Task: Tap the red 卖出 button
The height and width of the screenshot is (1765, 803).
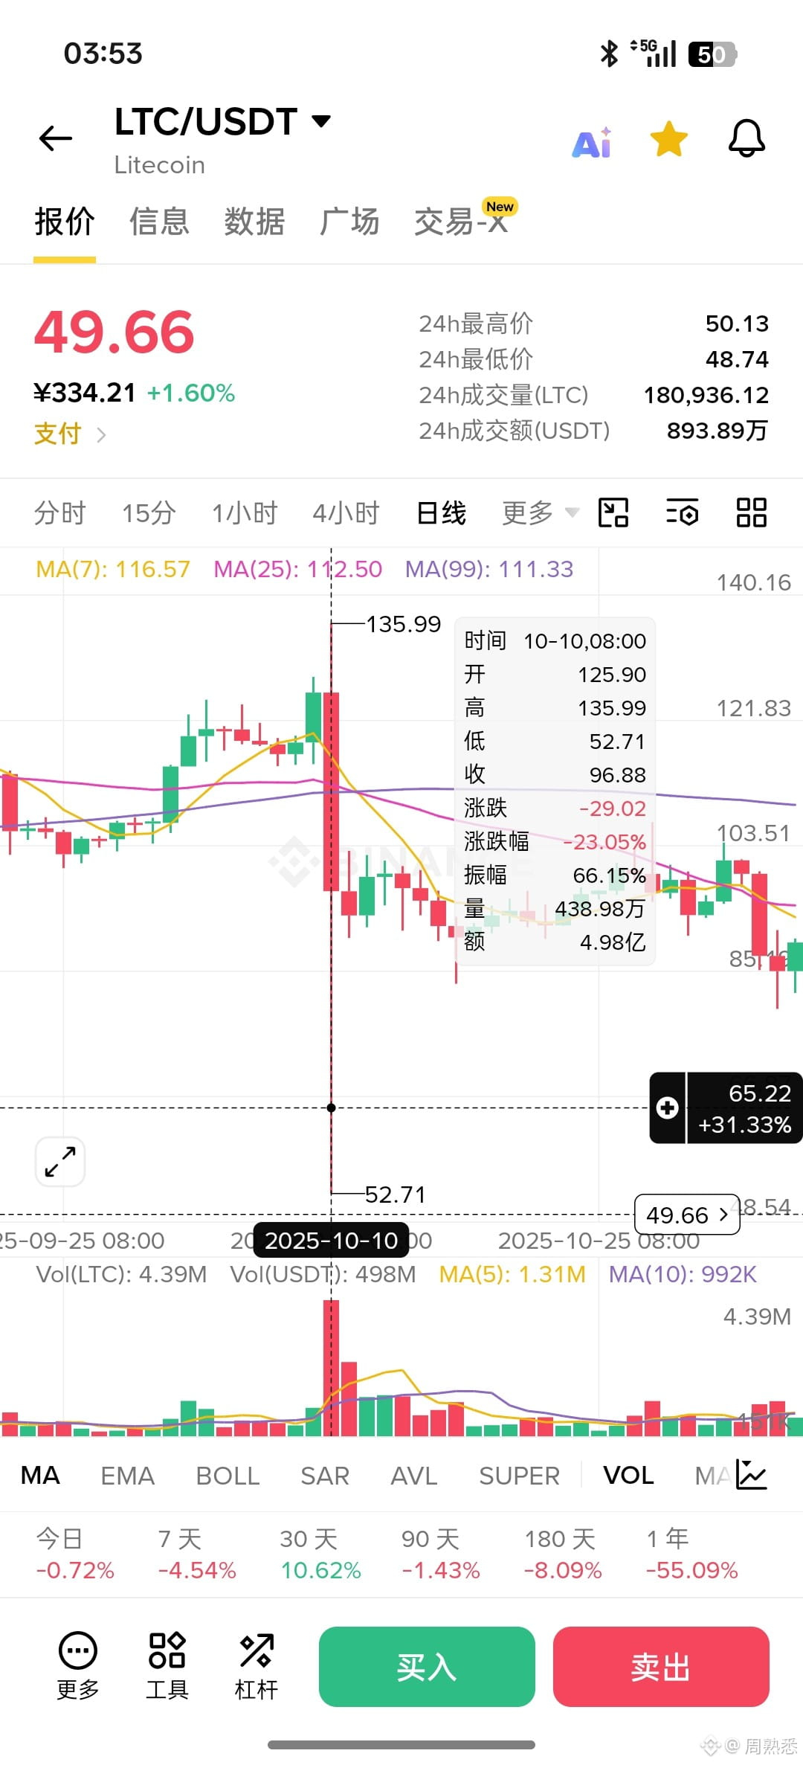Action: [661, 1667]
